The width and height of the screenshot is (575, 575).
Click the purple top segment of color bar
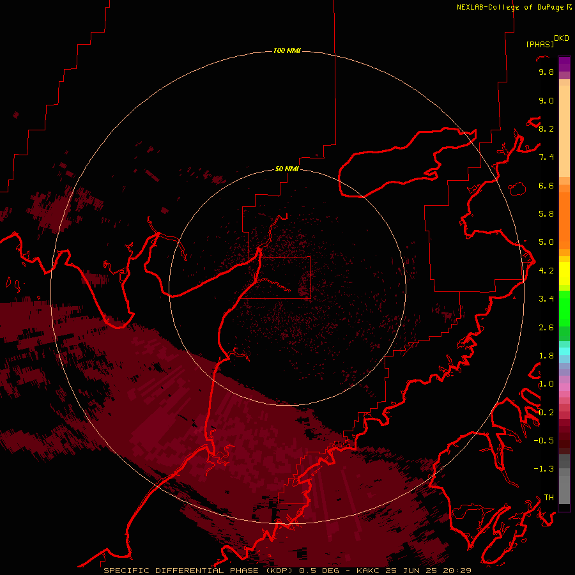click(564, 64)
